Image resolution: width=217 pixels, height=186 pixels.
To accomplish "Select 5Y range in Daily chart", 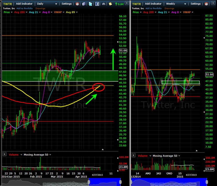I will [x=45, y=184].
